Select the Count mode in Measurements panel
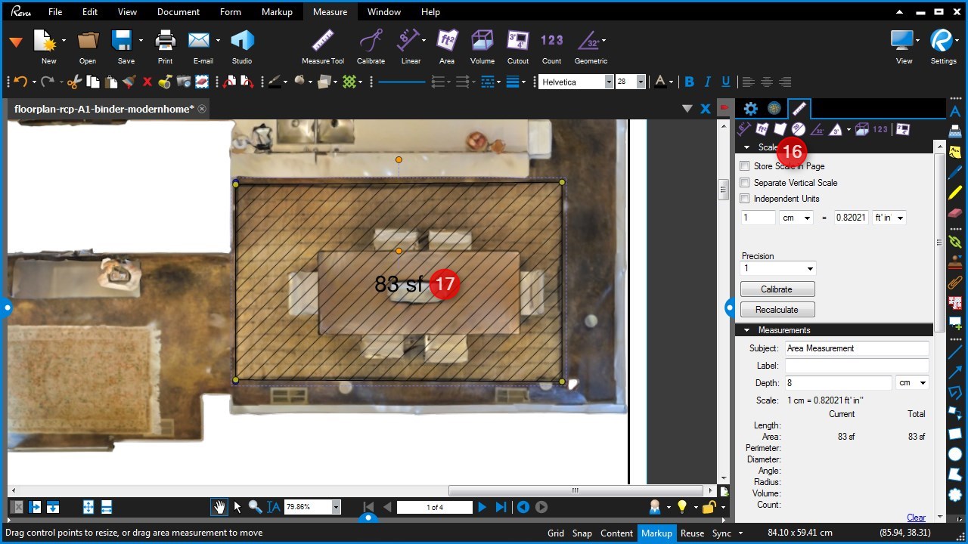Screen dimensions: 968x544 [880, 129]
